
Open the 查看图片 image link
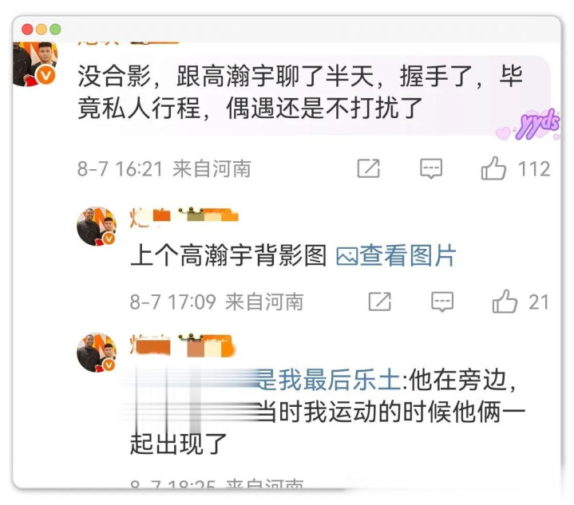click(x=407, y=255)
